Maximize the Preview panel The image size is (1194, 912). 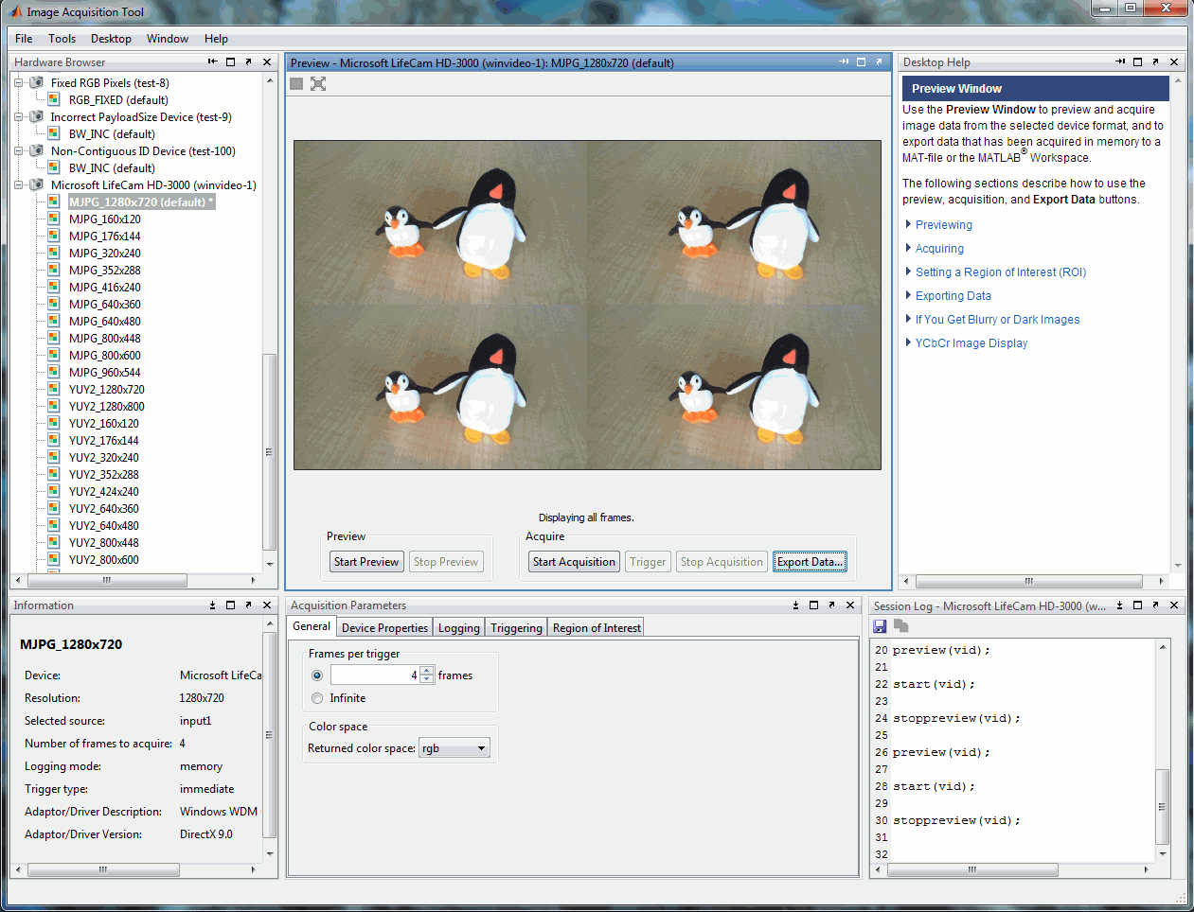pos(861,61)
